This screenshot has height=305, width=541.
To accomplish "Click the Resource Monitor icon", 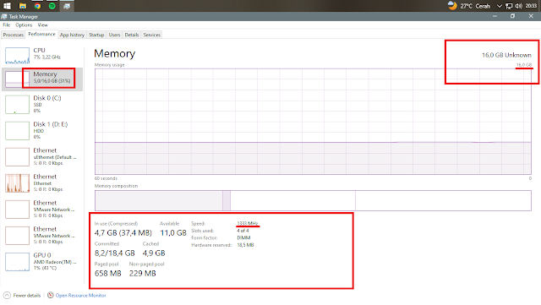I will click(x=51, y=295).
